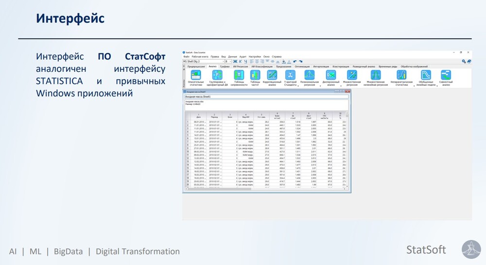Screen dimensions: 486x265
Task: Open Обобщенные линейные модели
Action: [x=426, y=78]
